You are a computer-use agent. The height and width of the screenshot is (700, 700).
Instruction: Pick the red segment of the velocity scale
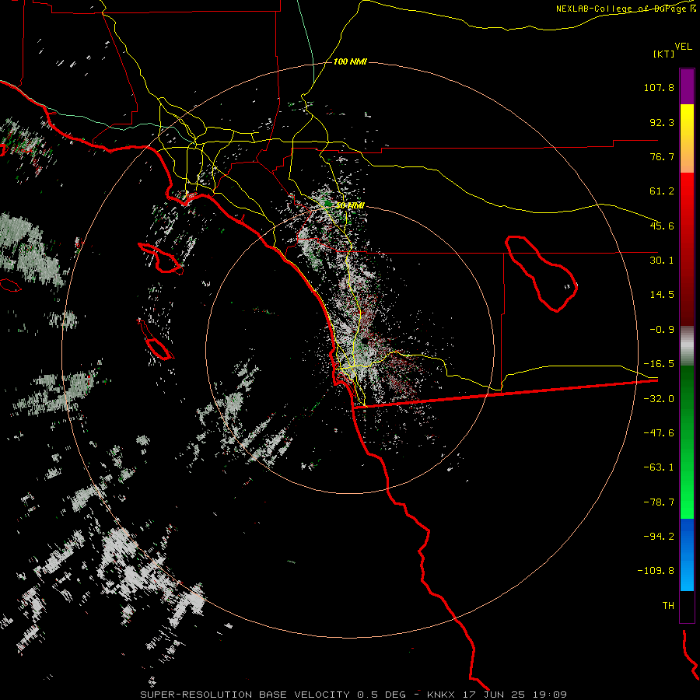coord(687,249)
